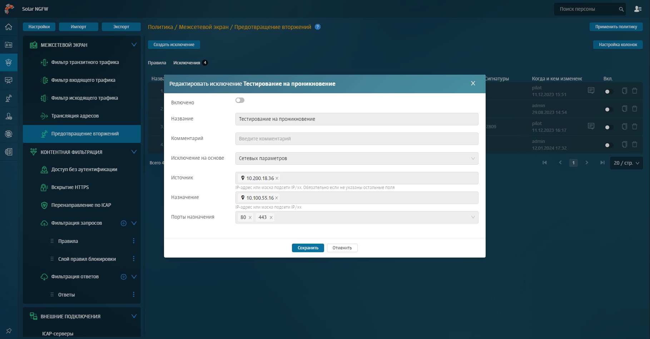This screenshot has height=339, width=650.
Task: Open Фильтр входящего трафика in sidebar
Action: tap(83, 80)
